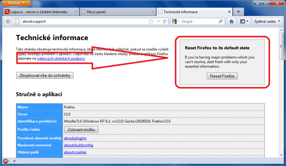Click the Reset Firefox button
This screenshot has width=286, height=166.
click(x=222, y=76)
